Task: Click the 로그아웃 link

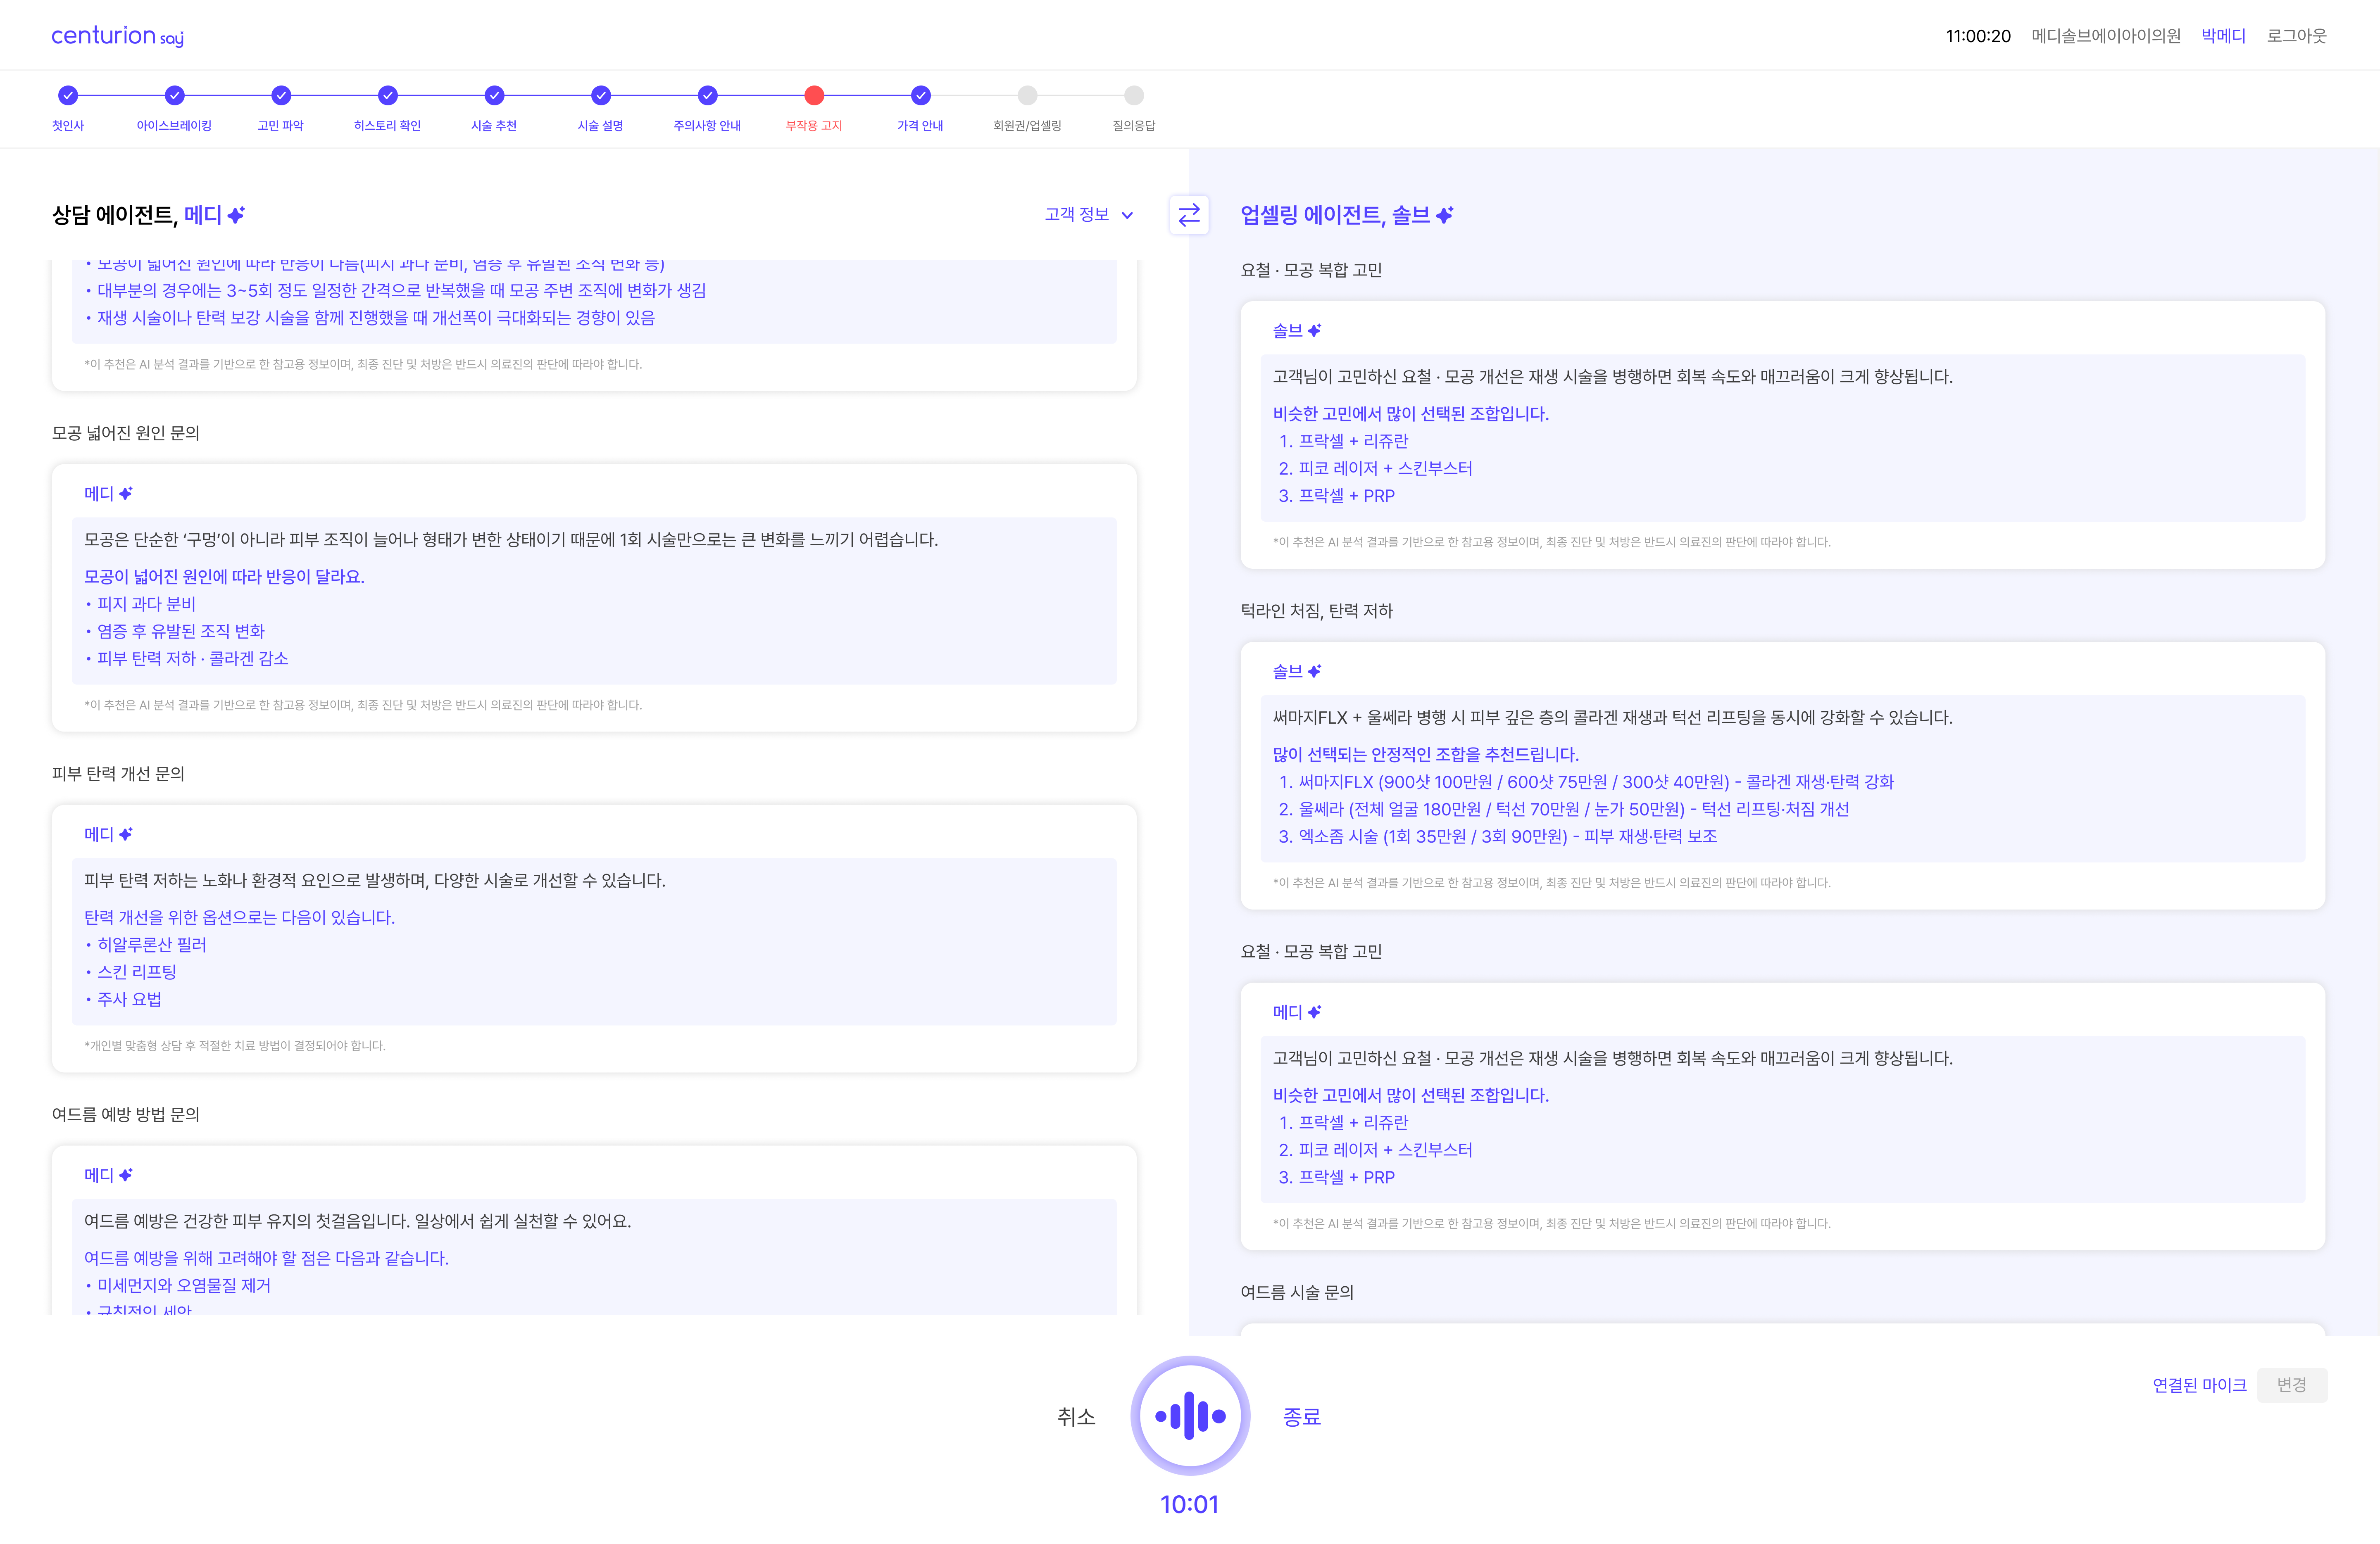Action: point(2296,36)
